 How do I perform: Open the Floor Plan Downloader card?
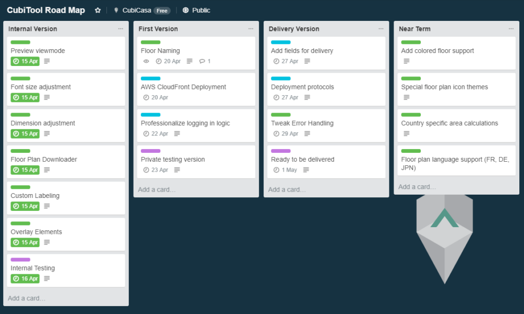(66, 162)
